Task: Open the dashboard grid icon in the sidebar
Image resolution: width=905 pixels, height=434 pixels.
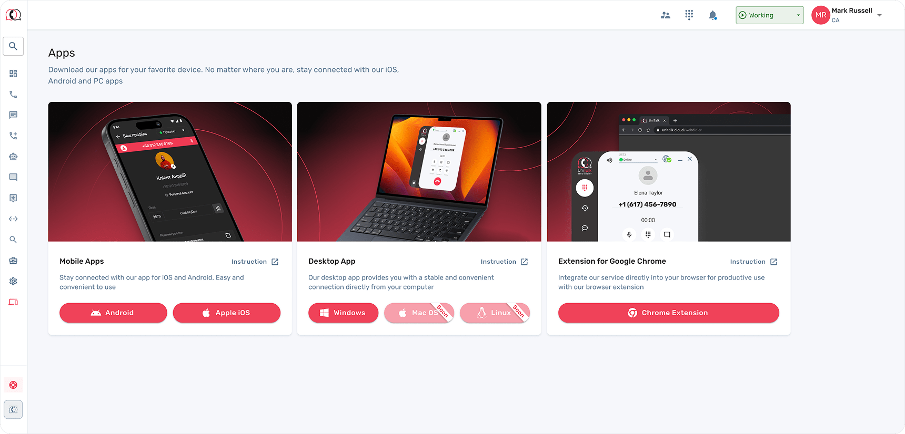Action: tap(13, 74)
